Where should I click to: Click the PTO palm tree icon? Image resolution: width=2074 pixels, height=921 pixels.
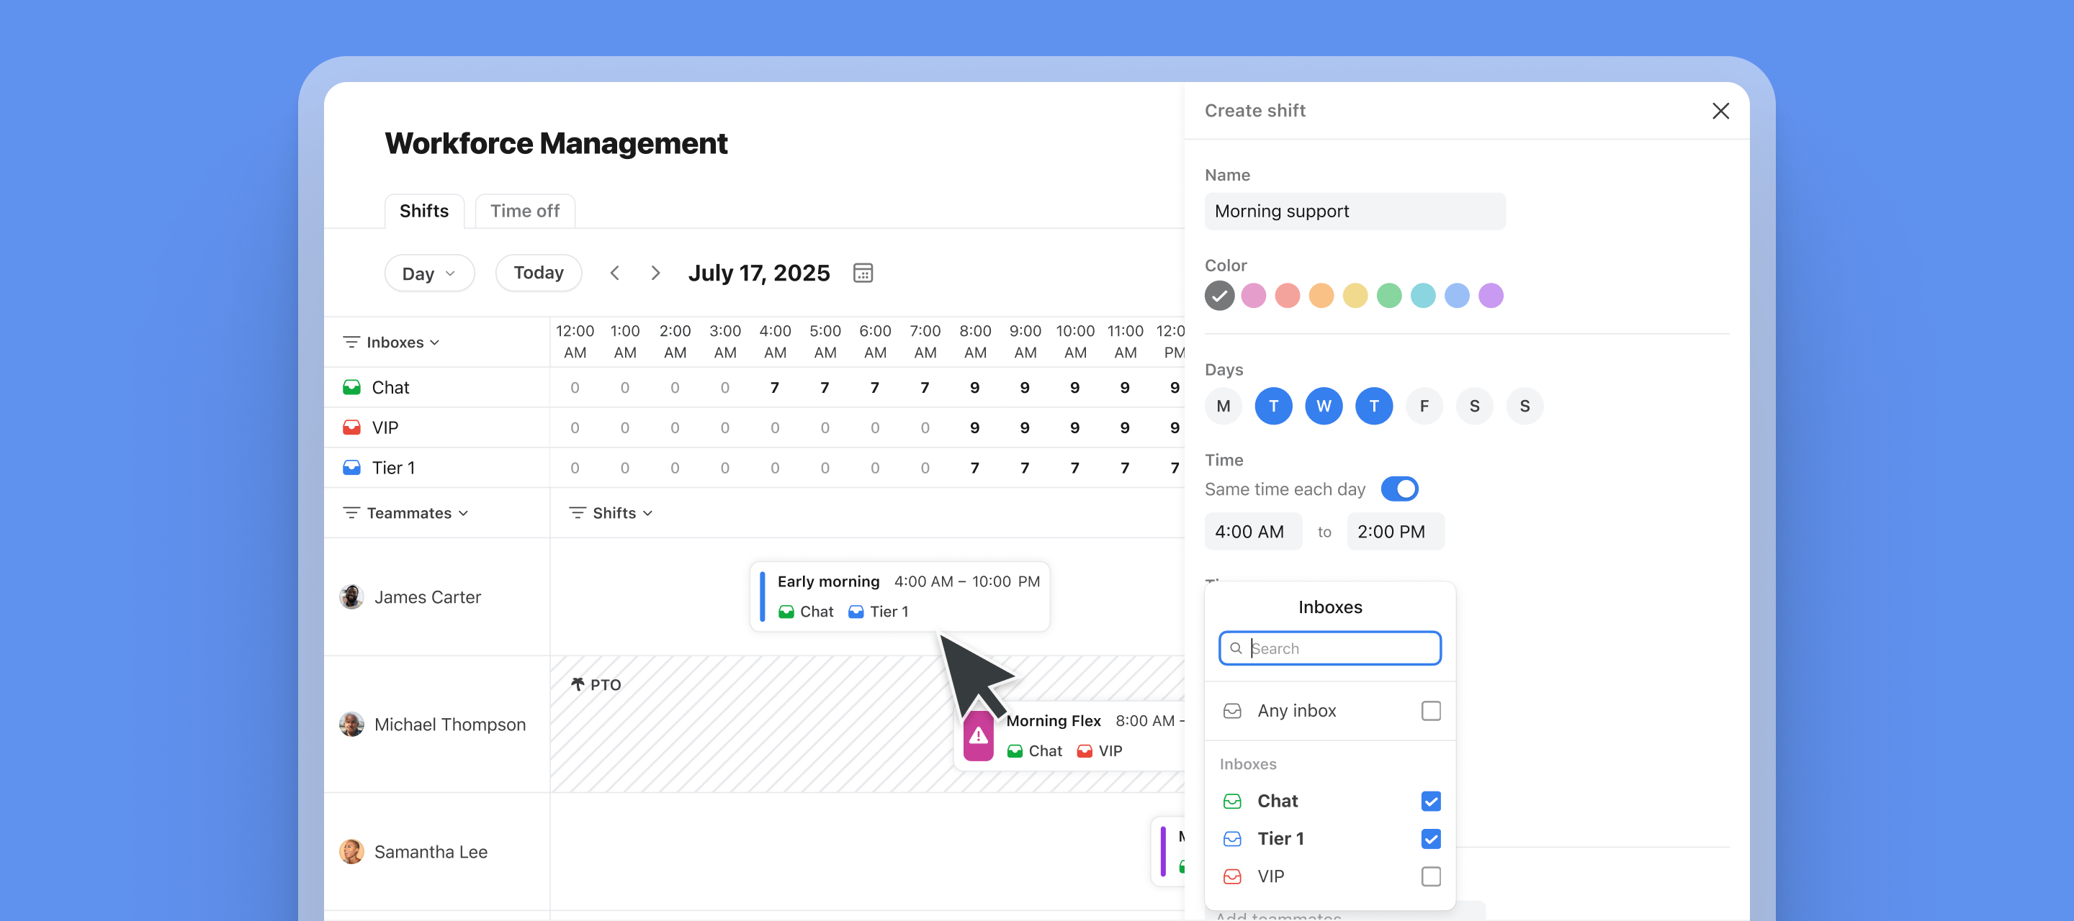[578, 684]
